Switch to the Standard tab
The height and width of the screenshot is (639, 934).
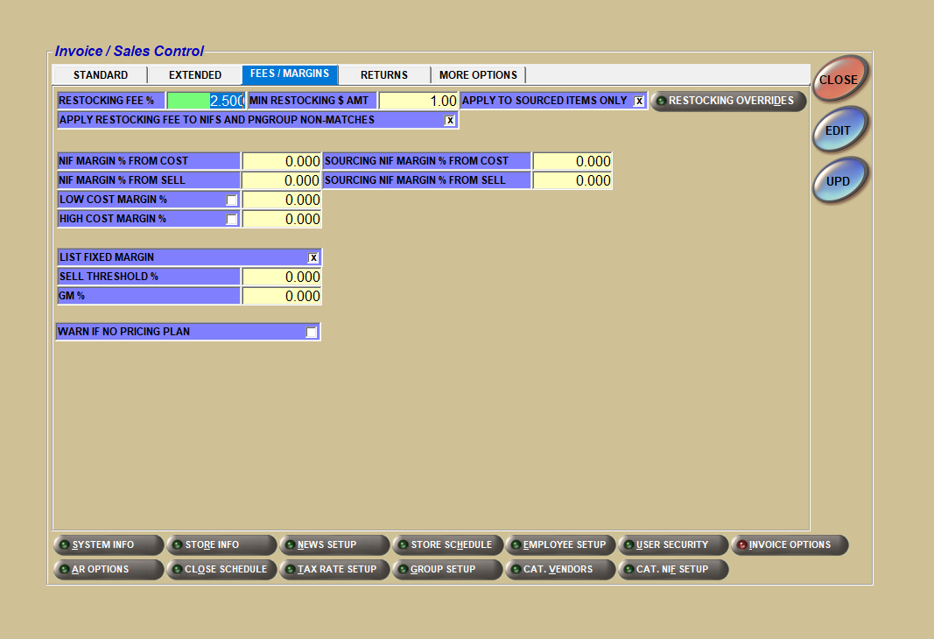(x=101, y=75)
